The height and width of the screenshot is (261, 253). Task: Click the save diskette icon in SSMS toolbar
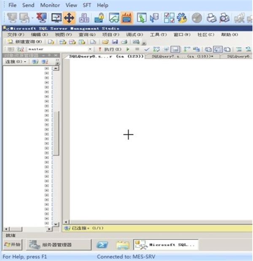coord(115,42)
